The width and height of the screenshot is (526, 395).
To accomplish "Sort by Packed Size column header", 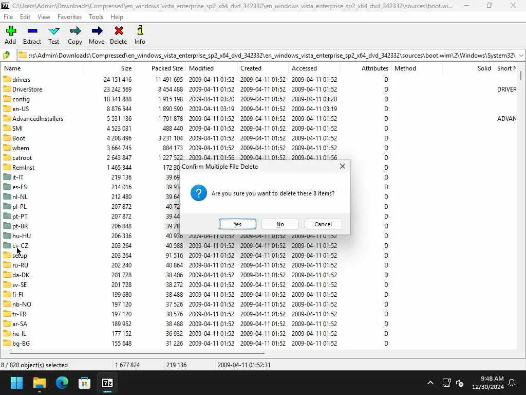I will click(x=160, y=68).
